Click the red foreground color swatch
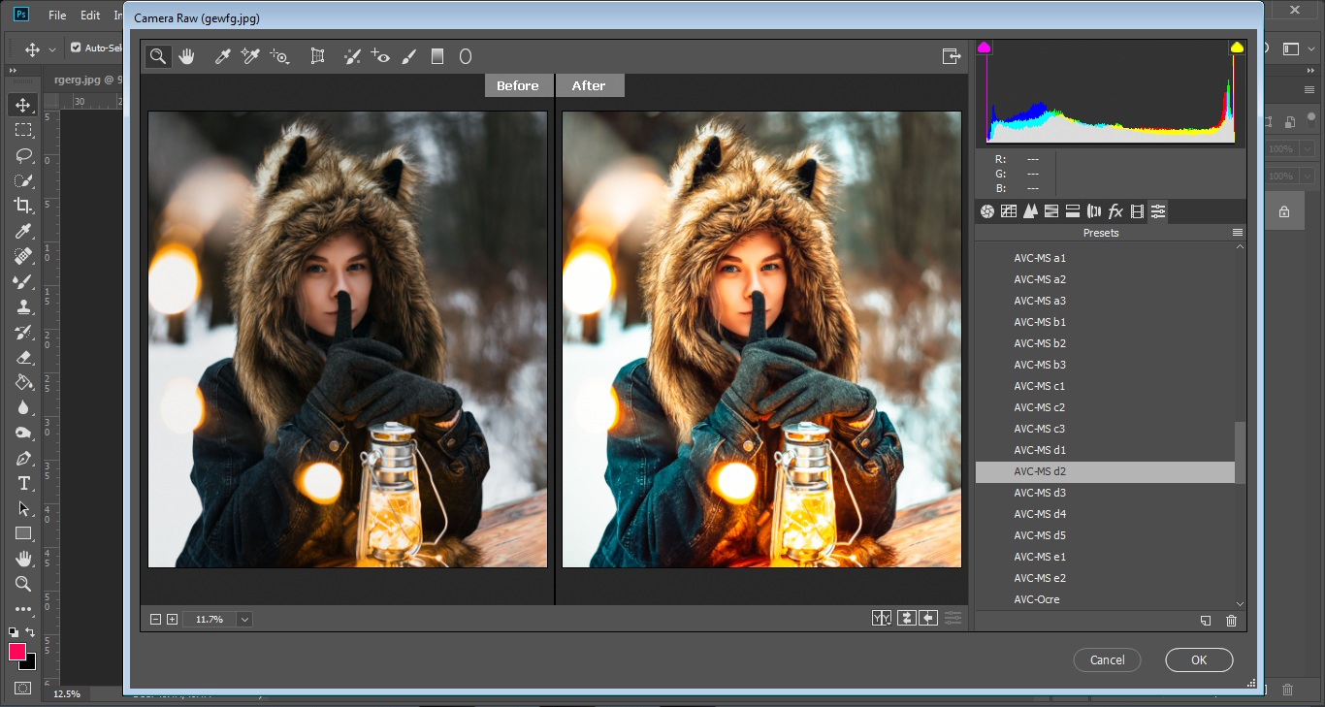Viewport: 1325px width, 707px height. point(16,652)
